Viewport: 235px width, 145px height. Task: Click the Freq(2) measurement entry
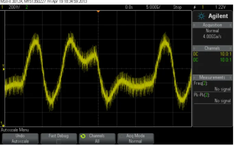(212, 86)
